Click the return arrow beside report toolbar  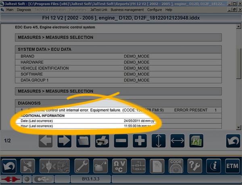click(233, 141)
